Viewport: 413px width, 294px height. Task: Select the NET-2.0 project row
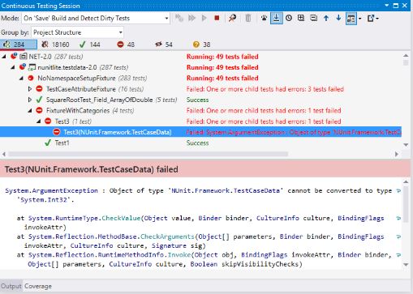200,57
